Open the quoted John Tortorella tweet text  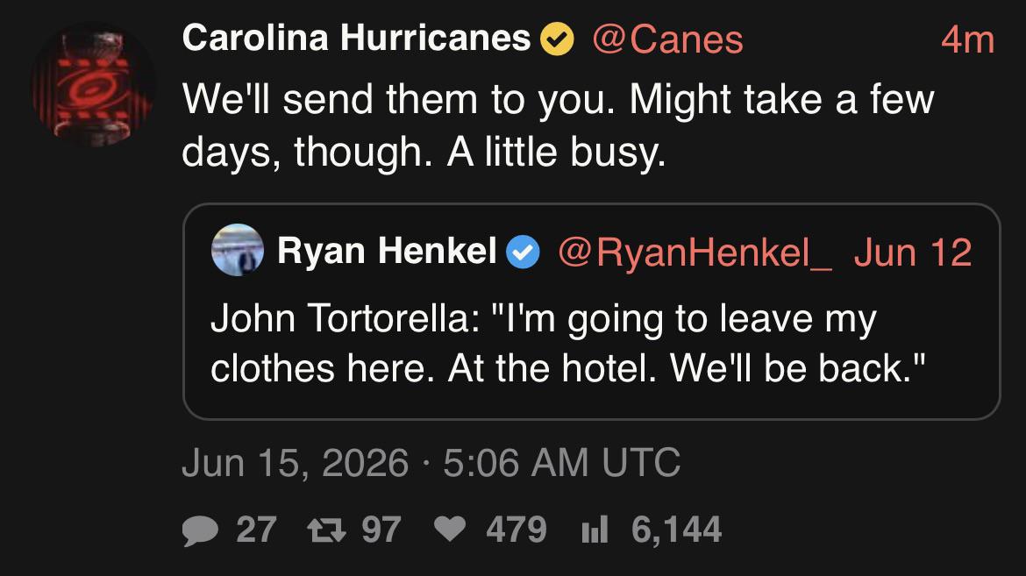[x=568, y=344]
